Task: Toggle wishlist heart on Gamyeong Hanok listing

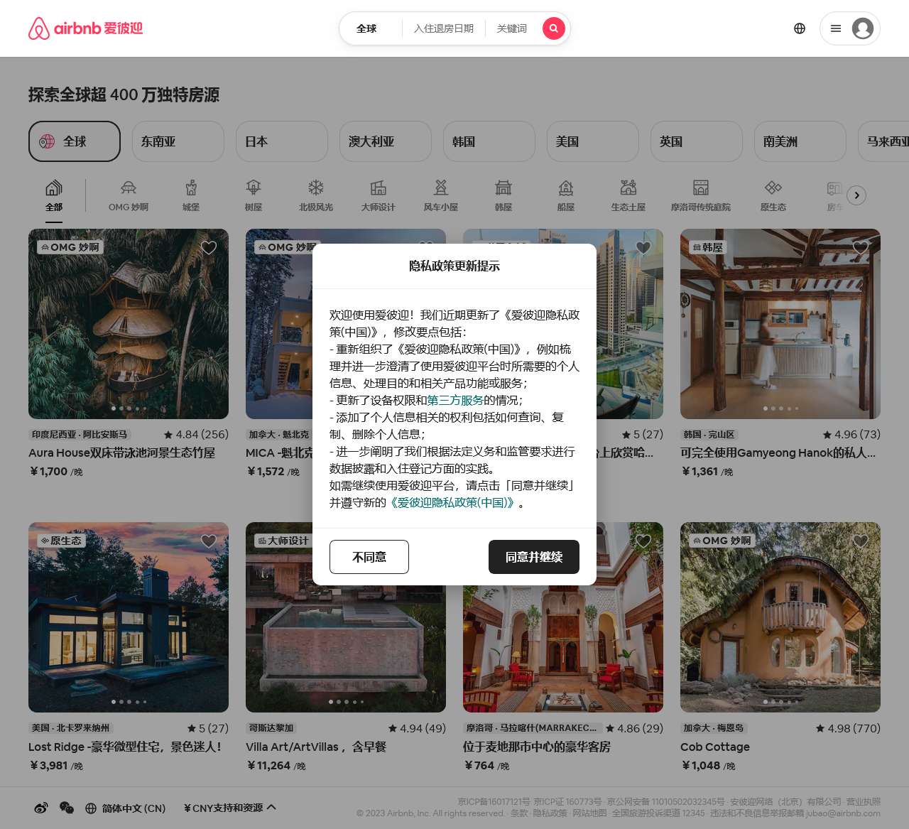Action: pos(861,247)
